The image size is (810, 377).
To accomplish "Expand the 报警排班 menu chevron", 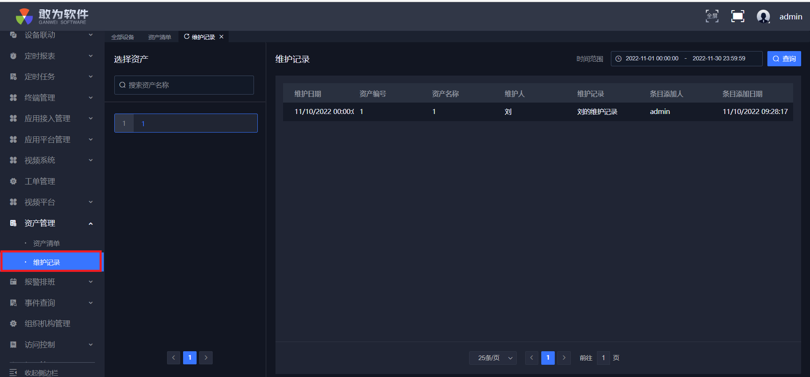I will (x=91, y=282).
